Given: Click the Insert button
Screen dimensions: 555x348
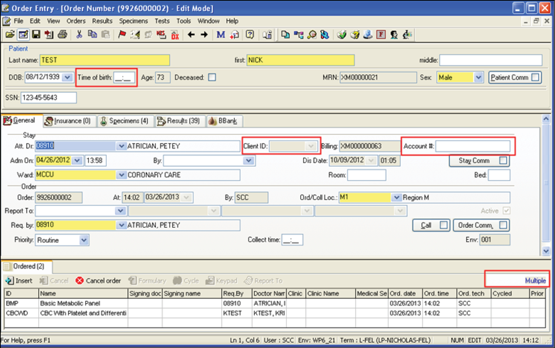Looking at the screenshot, I should pos(19,281).
